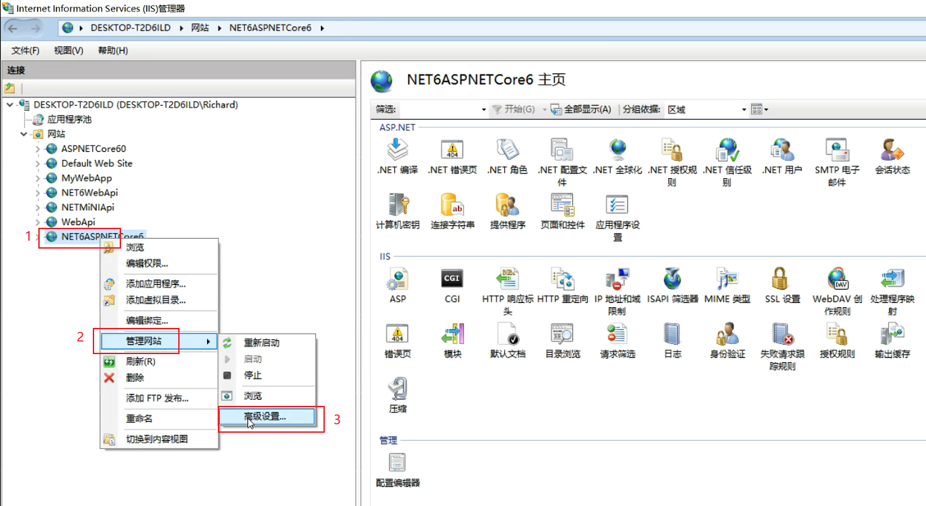Open the 应用程序设置 feature icon
926x506 pixels.
(617, 204)
